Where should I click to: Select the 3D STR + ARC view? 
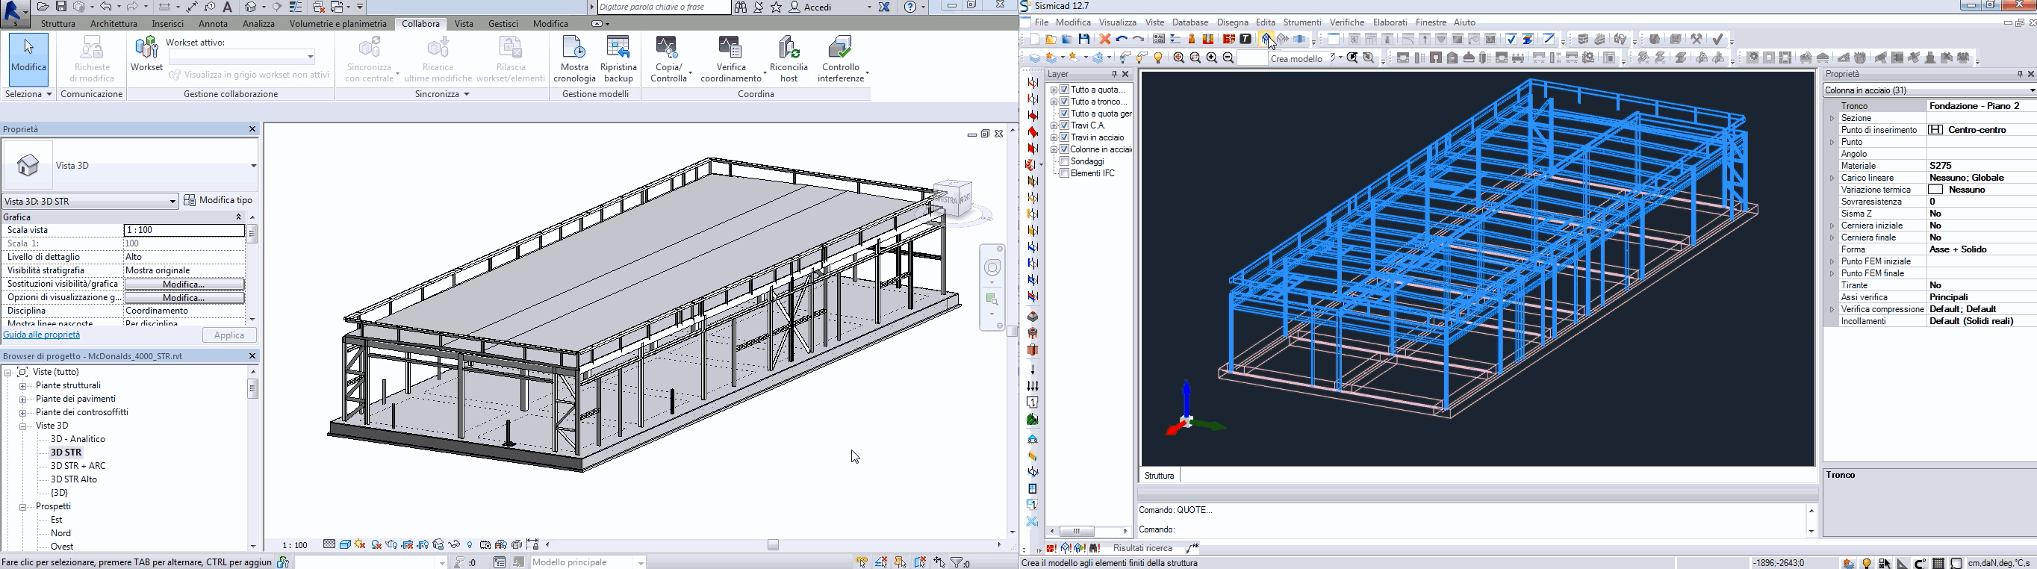[x=78, y=466]
